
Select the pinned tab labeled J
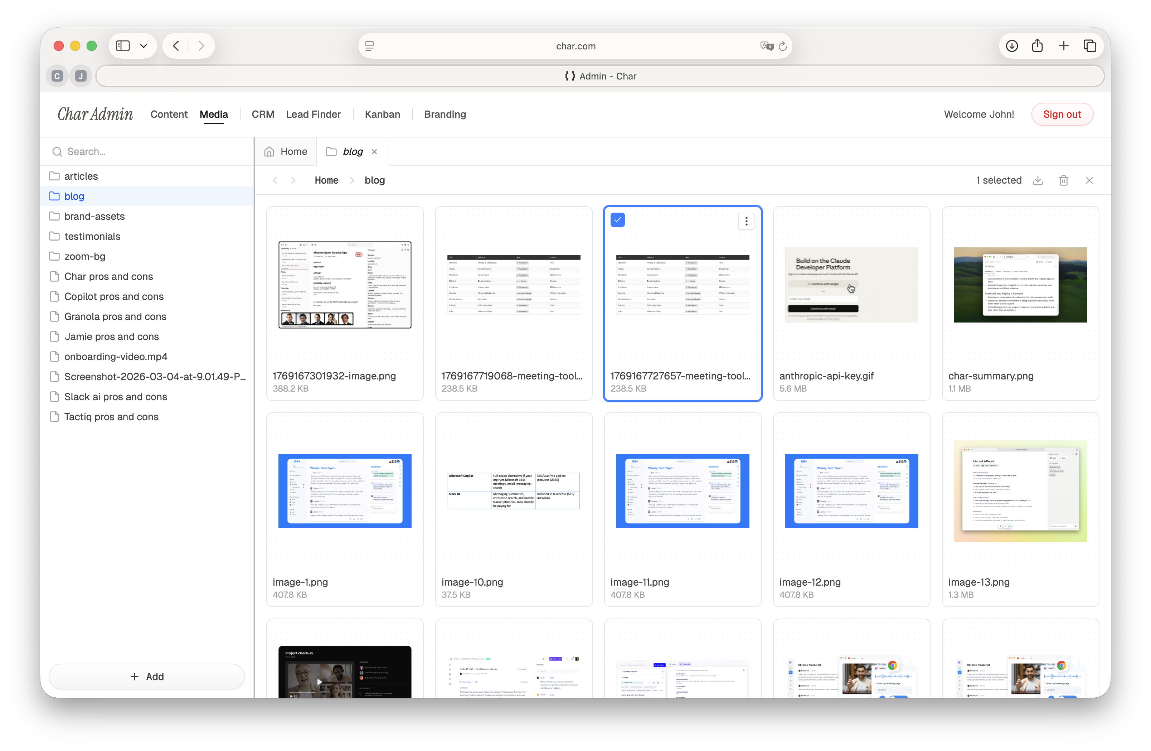(81, 76)
